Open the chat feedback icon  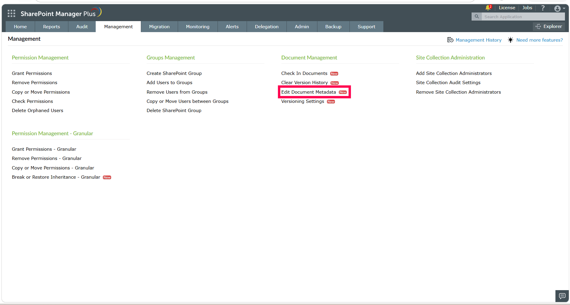562,296
